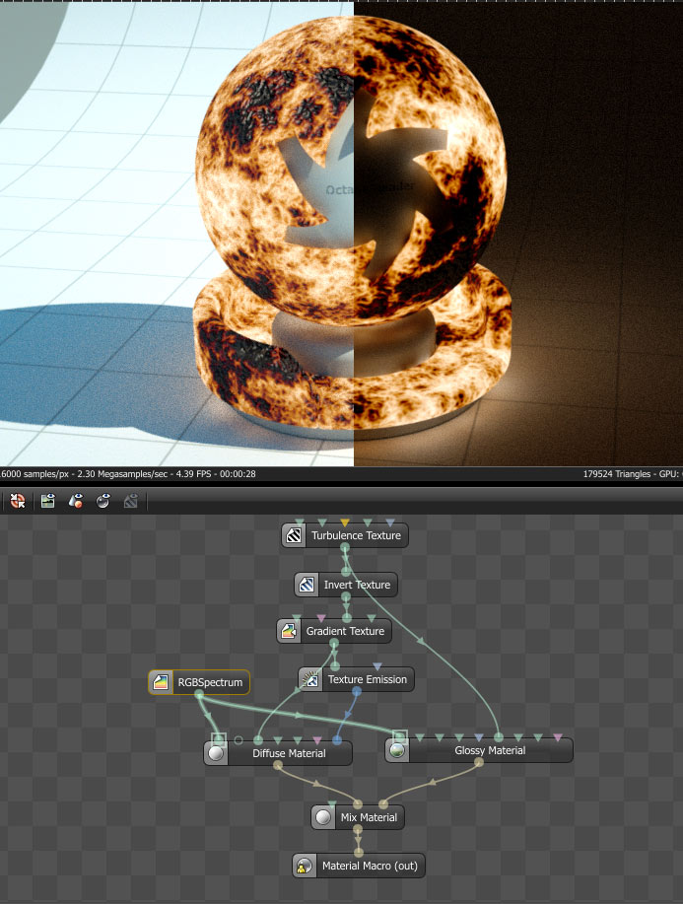Click the "2.30 Megasamples/sec" status text
This screenshot has width=683, height=904.
(x=122, y=474)
